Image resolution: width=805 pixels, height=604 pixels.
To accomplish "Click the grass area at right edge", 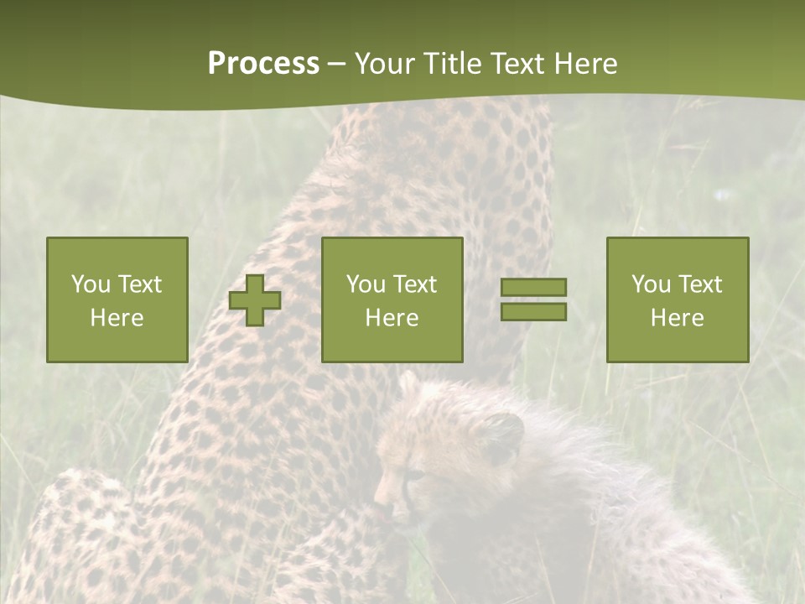I will coord(771,419).
